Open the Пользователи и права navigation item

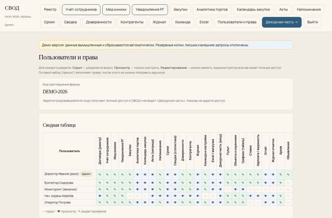click(x=237, y=22)
